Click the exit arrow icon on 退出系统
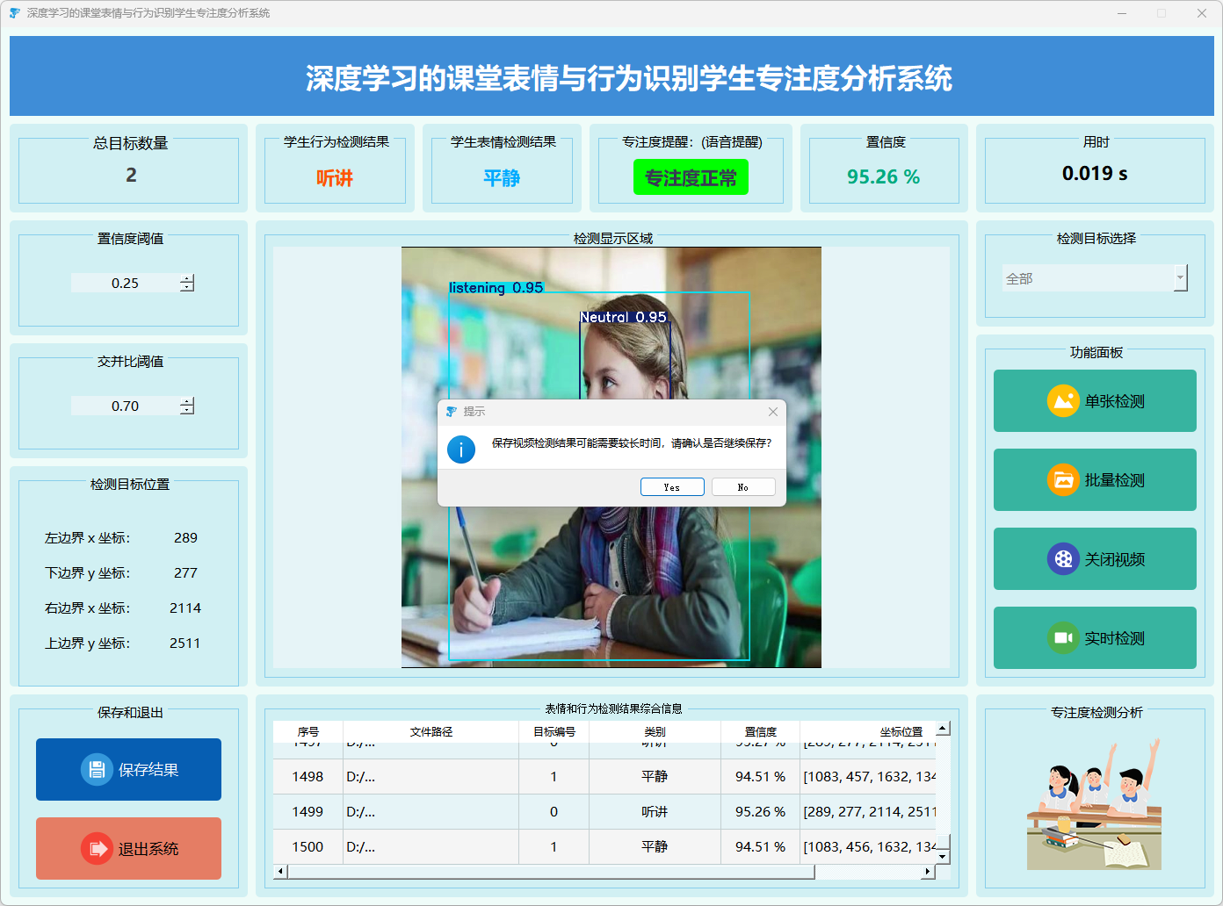 [97, 849]
